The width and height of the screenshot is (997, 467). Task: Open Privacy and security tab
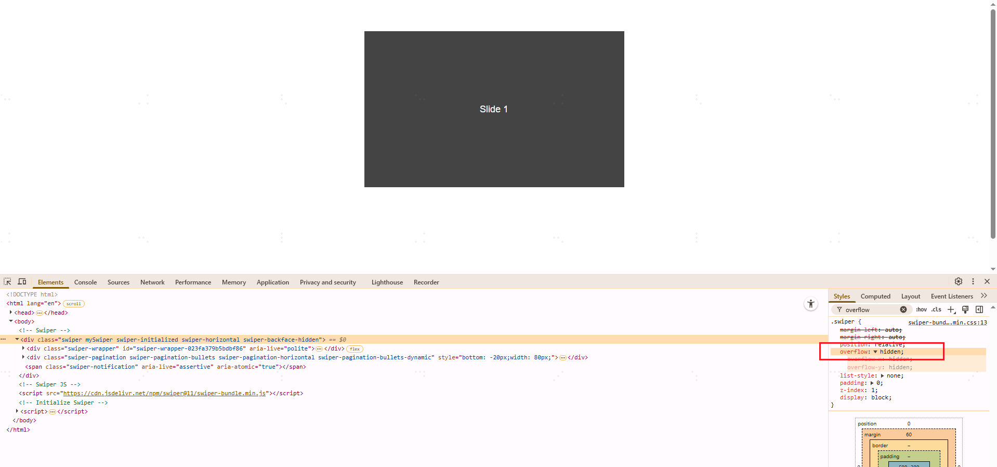(x=328, y=282)
